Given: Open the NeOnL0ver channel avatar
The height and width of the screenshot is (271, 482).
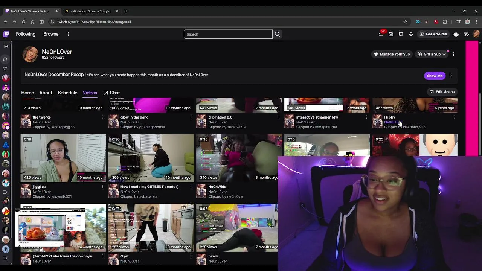Looking at the screenshot, I should [30, 54].
